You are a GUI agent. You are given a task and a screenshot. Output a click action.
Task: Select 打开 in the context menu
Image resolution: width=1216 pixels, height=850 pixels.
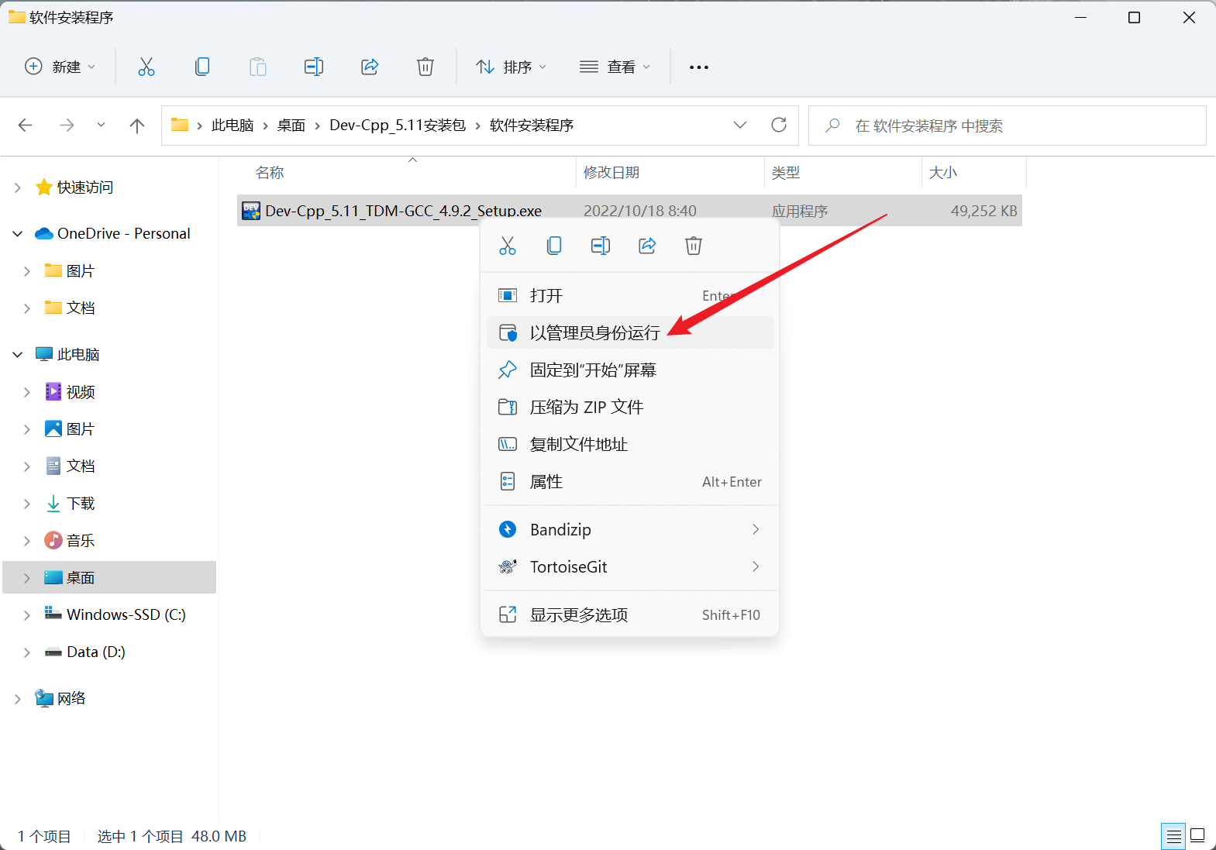[x=629, y=295]
